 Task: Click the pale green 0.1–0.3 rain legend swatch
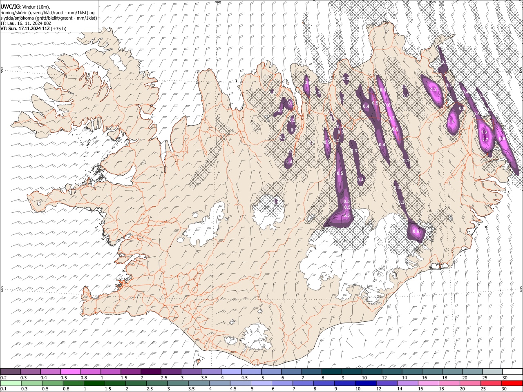11,383
